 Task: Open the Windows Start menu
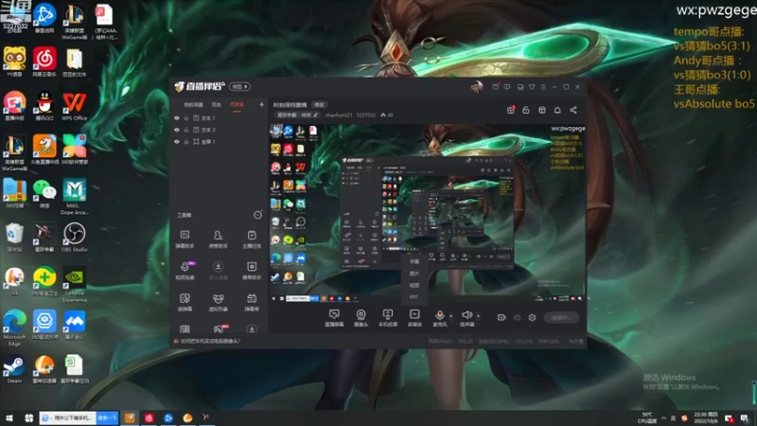click(9, 417)
